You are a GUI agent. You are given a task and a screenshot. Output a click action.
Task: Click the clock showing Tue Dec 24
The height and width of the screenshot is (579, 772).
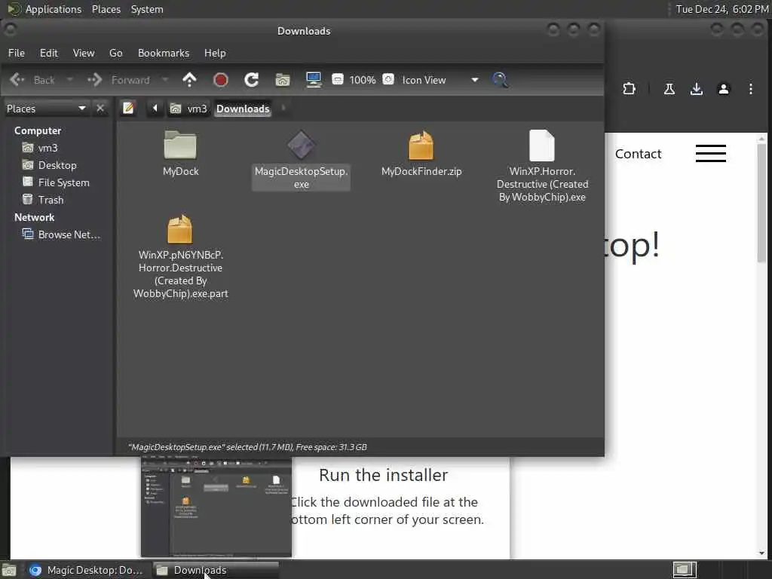click(x=721, y=9)
